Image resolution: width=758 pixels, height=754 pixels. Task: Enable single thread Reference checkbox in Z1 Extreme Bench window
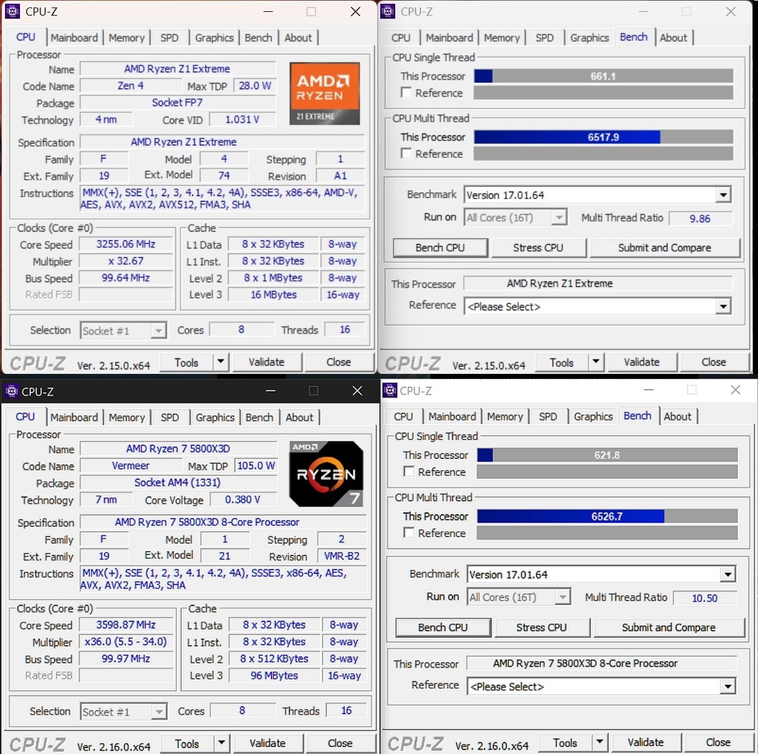[x=406, y=92]
